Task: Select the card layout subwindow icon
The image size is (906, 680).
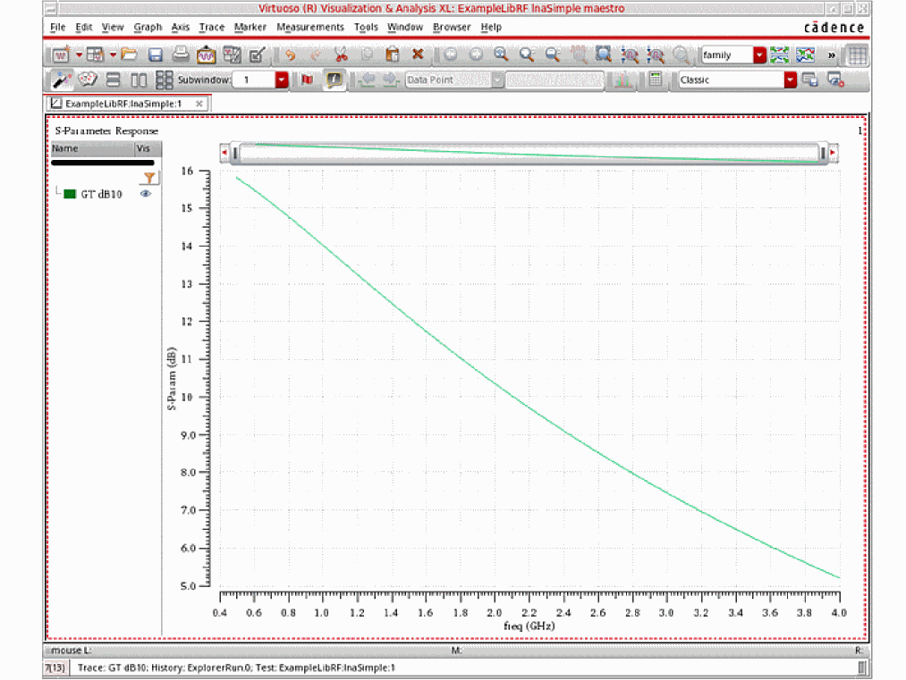Action: [87, 80]
